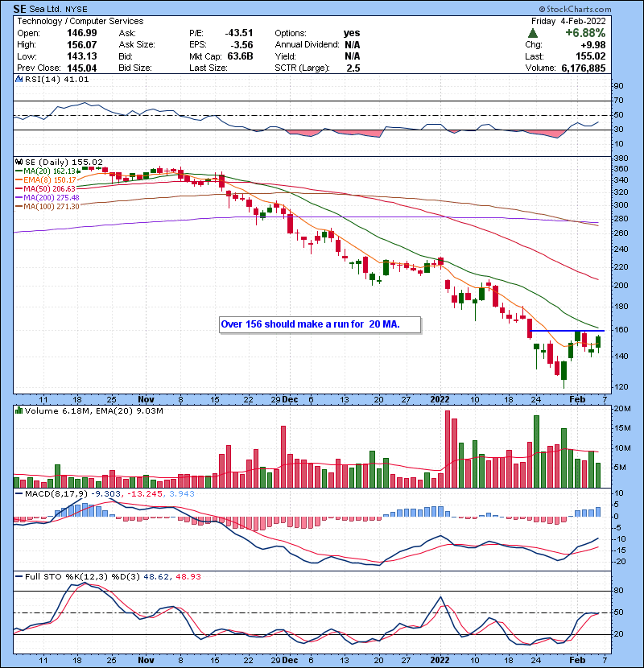Click the Mkt Cap value 63.6B
644x668 pixels.
tap(241, 56)
